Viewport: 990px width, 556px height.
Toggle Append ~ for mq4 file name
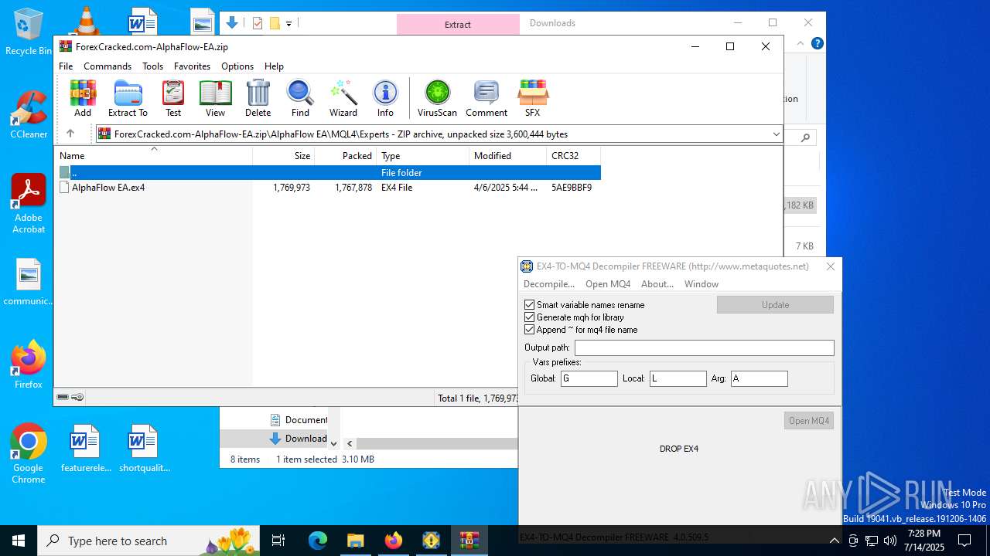tap(530, 330)
